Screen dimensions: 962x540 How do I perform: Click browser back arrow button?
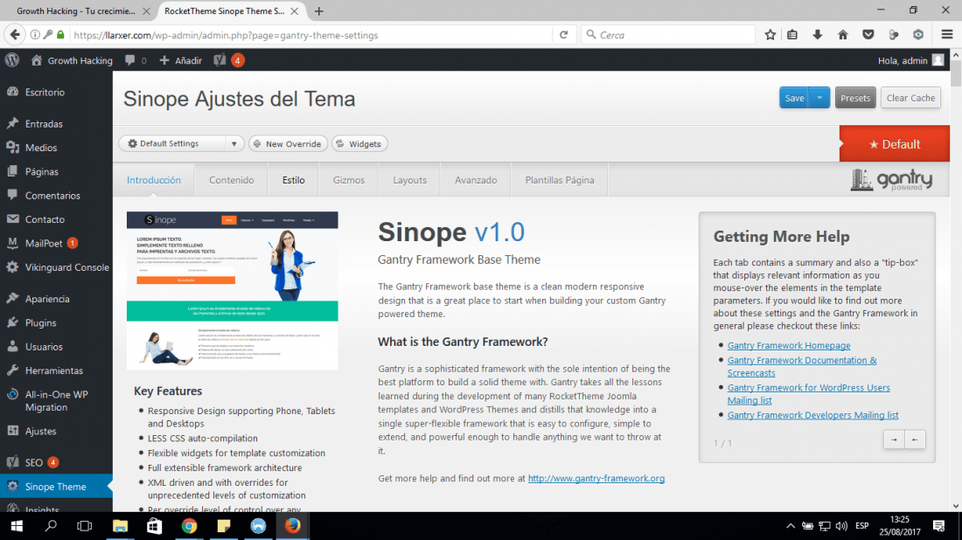click(15, 35)
